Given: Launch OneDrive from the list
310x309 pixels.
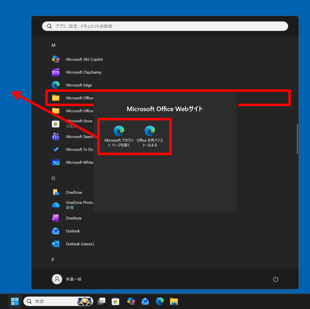Looking at the screenshot, I should [67, 192].
